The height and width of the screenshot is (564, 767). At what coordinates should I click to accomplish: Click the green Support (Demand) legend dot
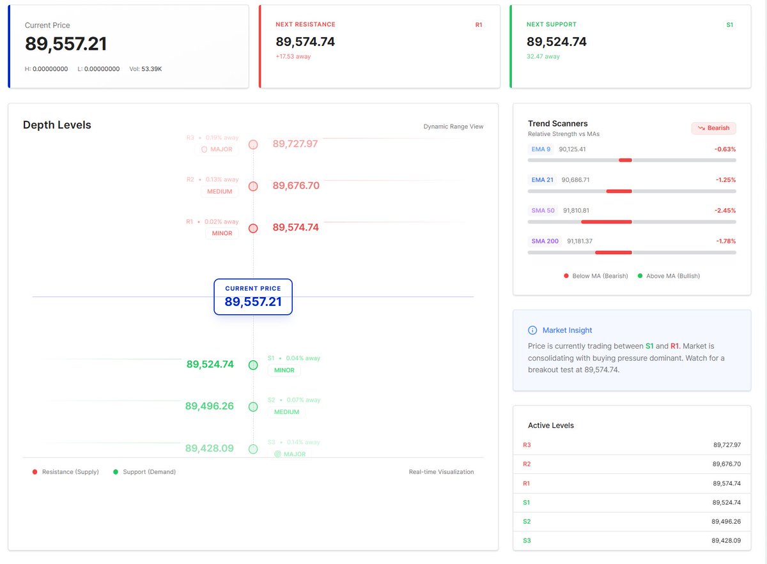coord(116,472)
